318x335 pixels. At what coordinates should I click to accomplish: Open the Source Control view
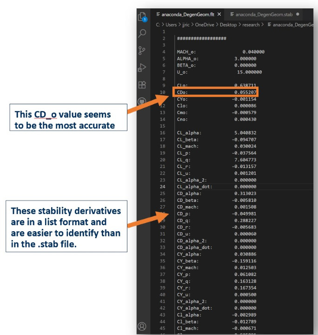point(143,50)
